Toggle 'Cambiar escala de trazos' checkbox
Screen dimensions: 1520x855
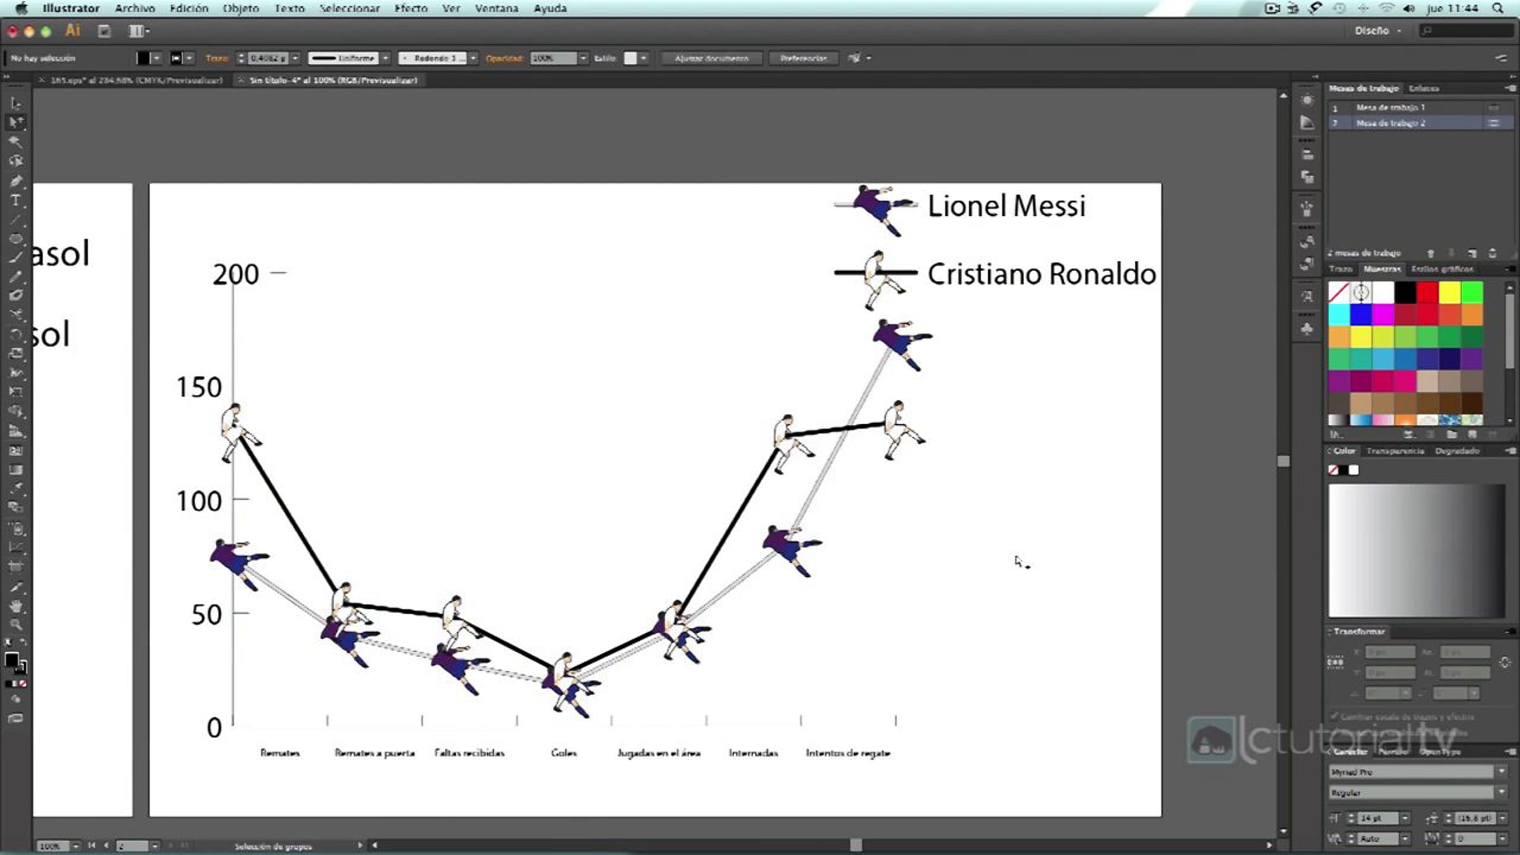[x=1334, y=716]
